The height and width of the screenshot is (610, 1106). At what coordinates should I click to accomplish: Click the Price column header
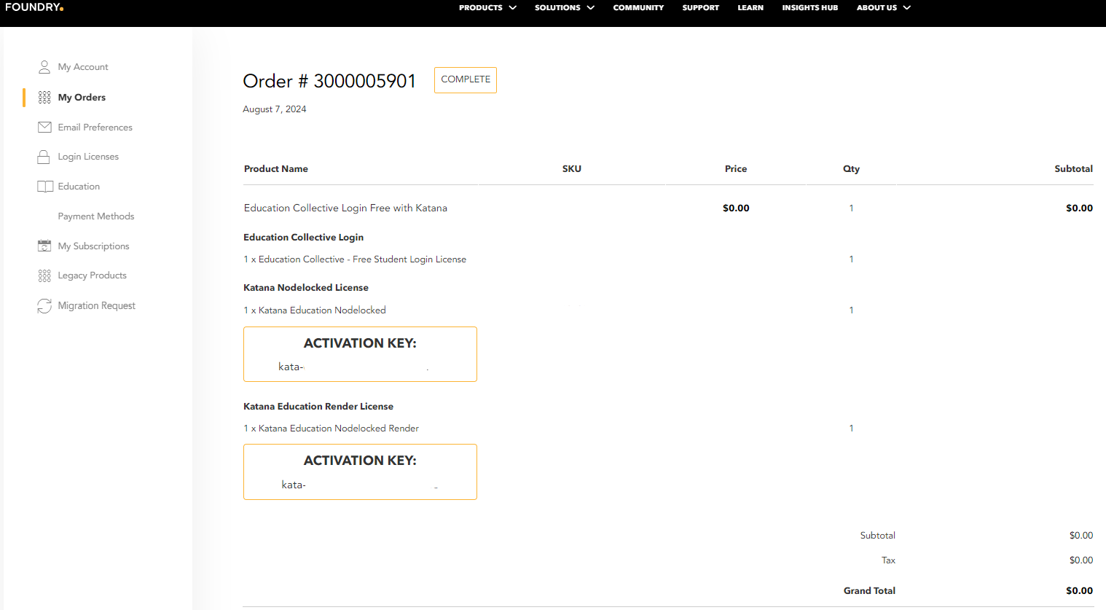pyautogui.click(x=736, y=169)
